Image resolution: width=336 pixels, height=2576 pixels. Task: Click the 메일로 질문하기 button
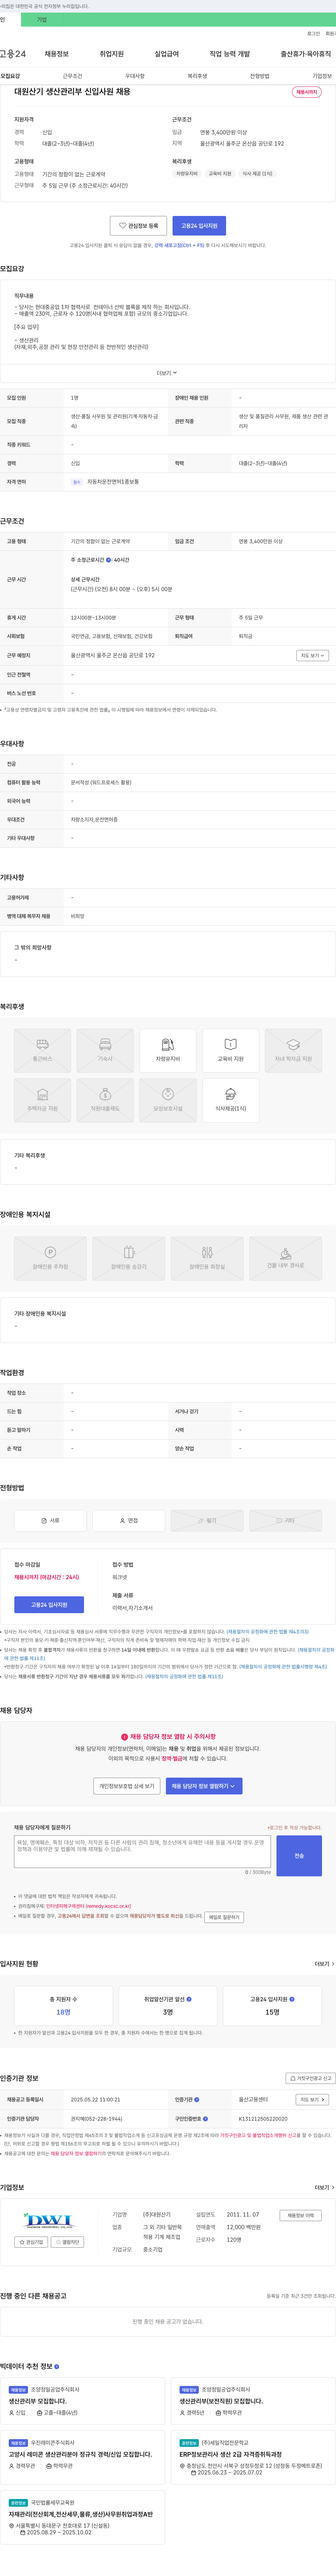224,1917
